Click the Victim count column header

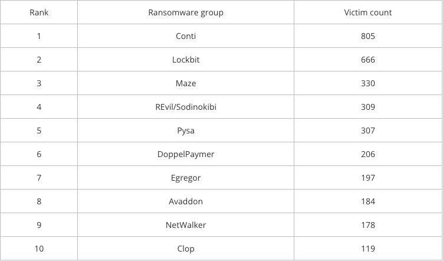click(368, 12)
